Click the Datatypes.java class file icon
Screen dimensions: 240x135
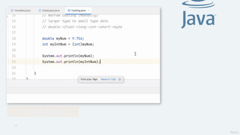40,10
